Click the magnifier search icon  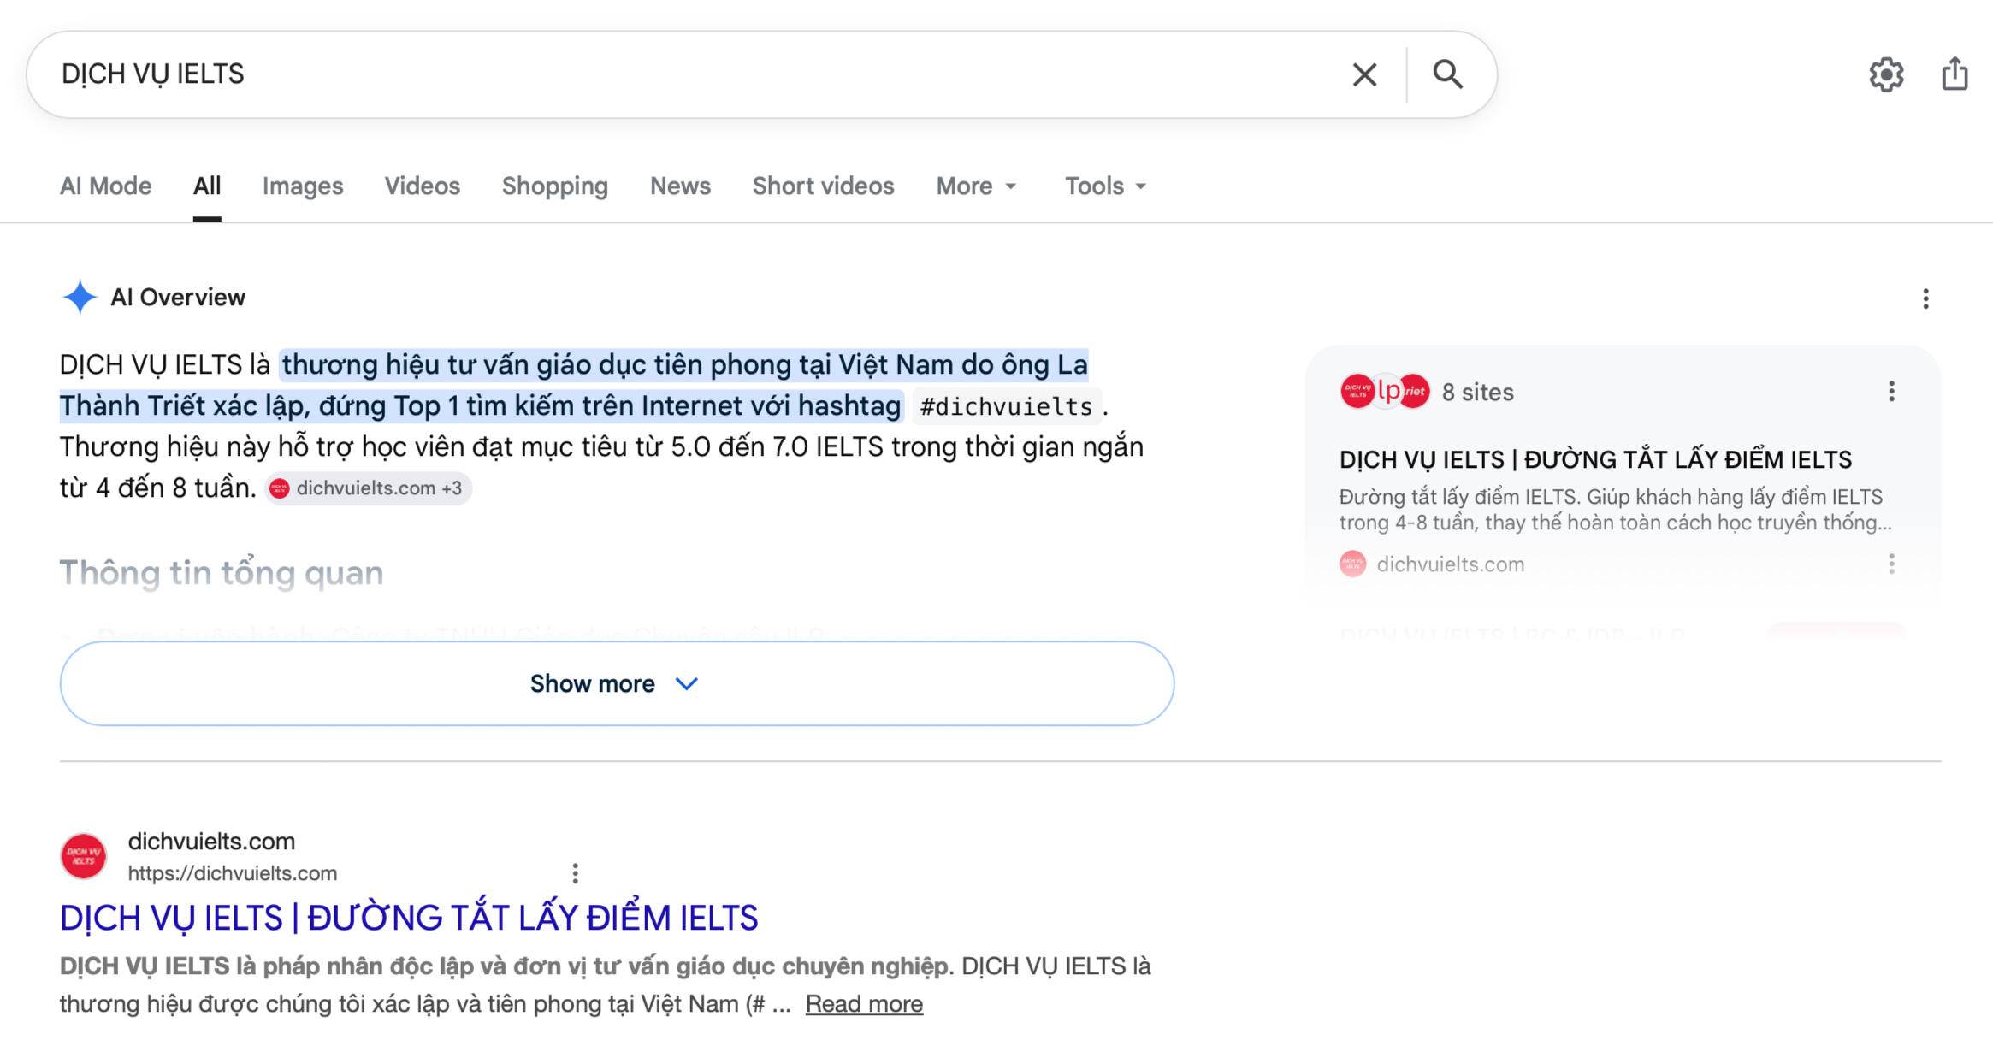[1447, 74]
